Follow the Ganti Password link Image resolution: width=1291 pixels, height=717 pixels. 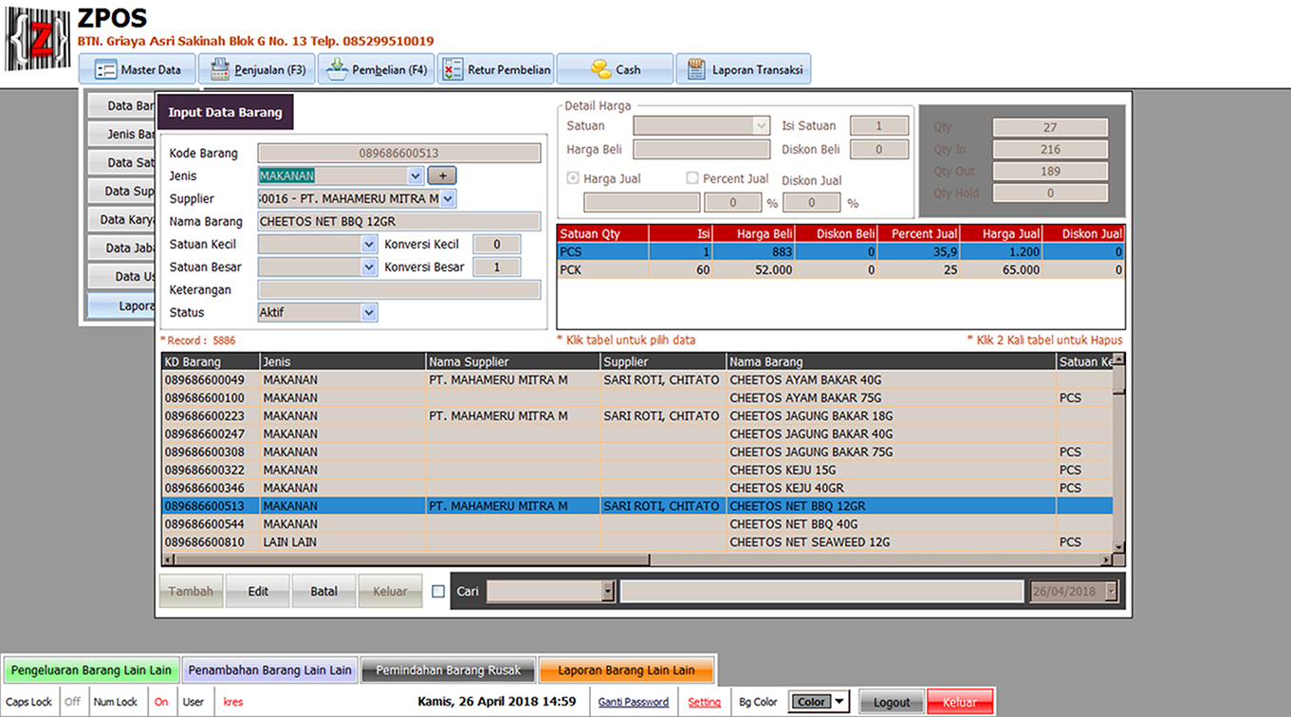[633, 703]
